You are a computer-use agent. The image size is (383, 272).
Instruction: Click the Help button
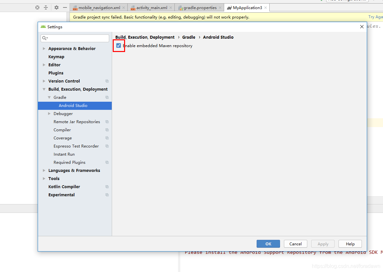350,244
